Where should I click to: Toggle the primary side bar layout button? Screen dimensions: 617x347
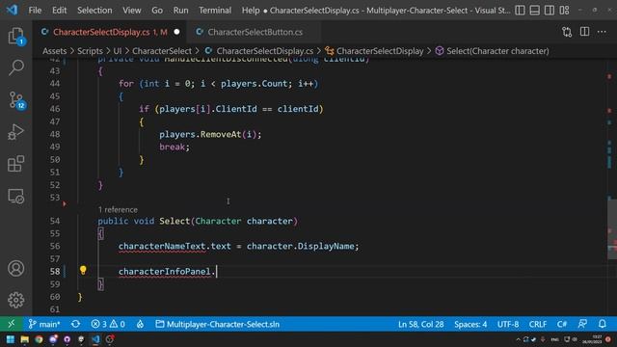pyautogui.click(x=520, y=11)
